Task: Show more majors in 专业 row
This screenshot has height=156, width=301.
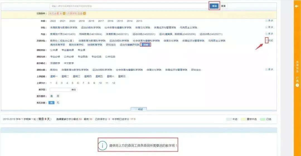Action: click(269, 34)
